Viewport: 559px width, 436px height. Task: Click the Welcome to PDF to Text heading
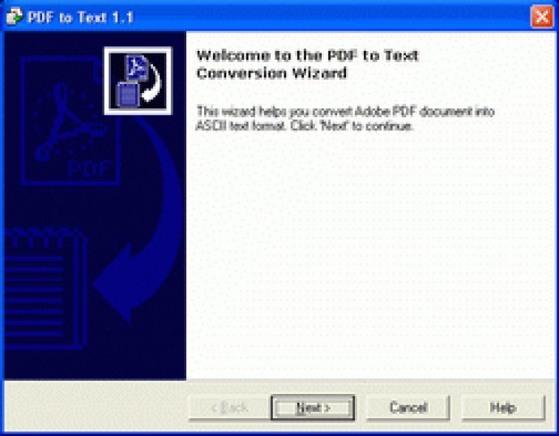click(307, 65)
